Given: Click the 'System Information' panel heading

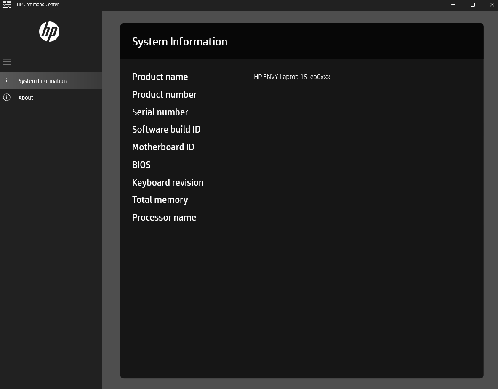Looking at the screenshot, I should [179, 42].
